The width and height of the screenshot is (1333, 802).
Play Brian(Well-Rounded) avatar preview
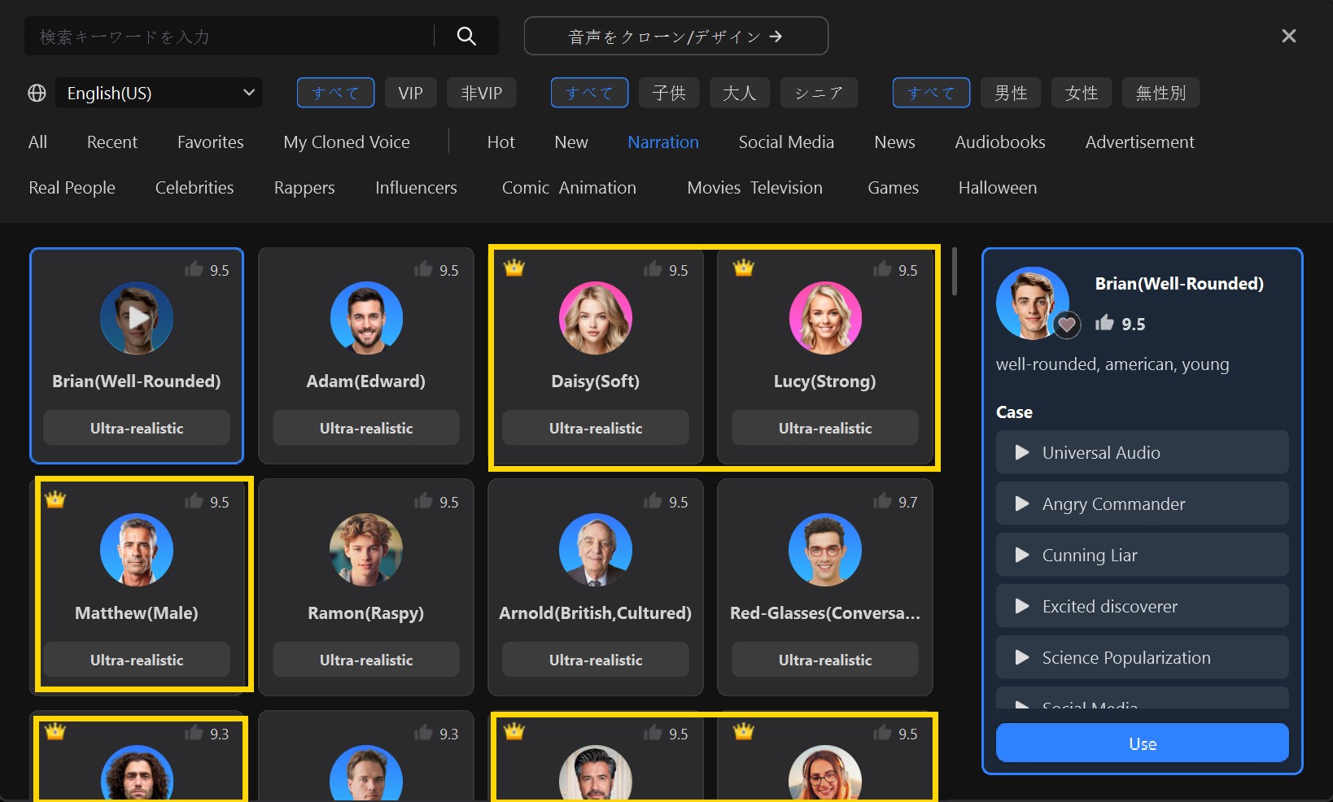[137, 317]
